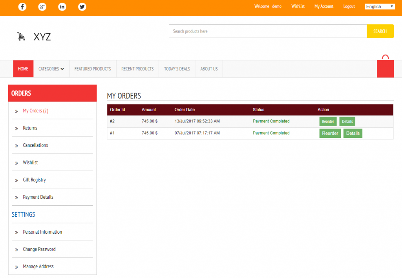
Task: Open the Twitter social icon
Action: tap(82, 7)
